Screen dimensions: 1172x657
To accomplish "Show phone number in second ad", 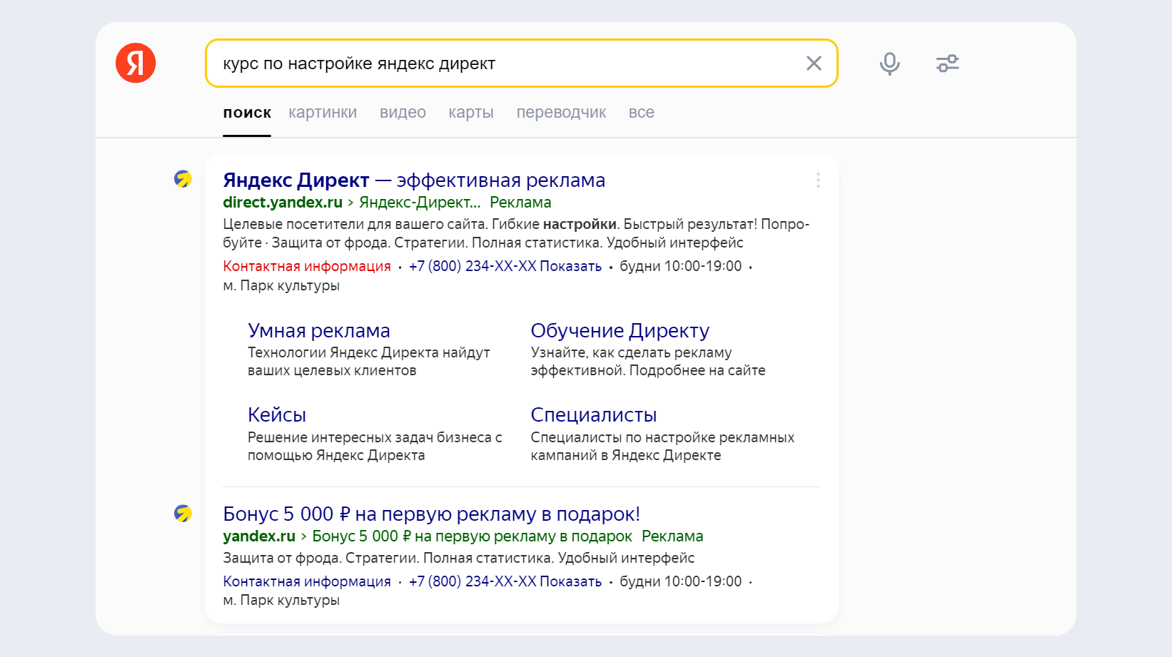I will tap(505, 581).
